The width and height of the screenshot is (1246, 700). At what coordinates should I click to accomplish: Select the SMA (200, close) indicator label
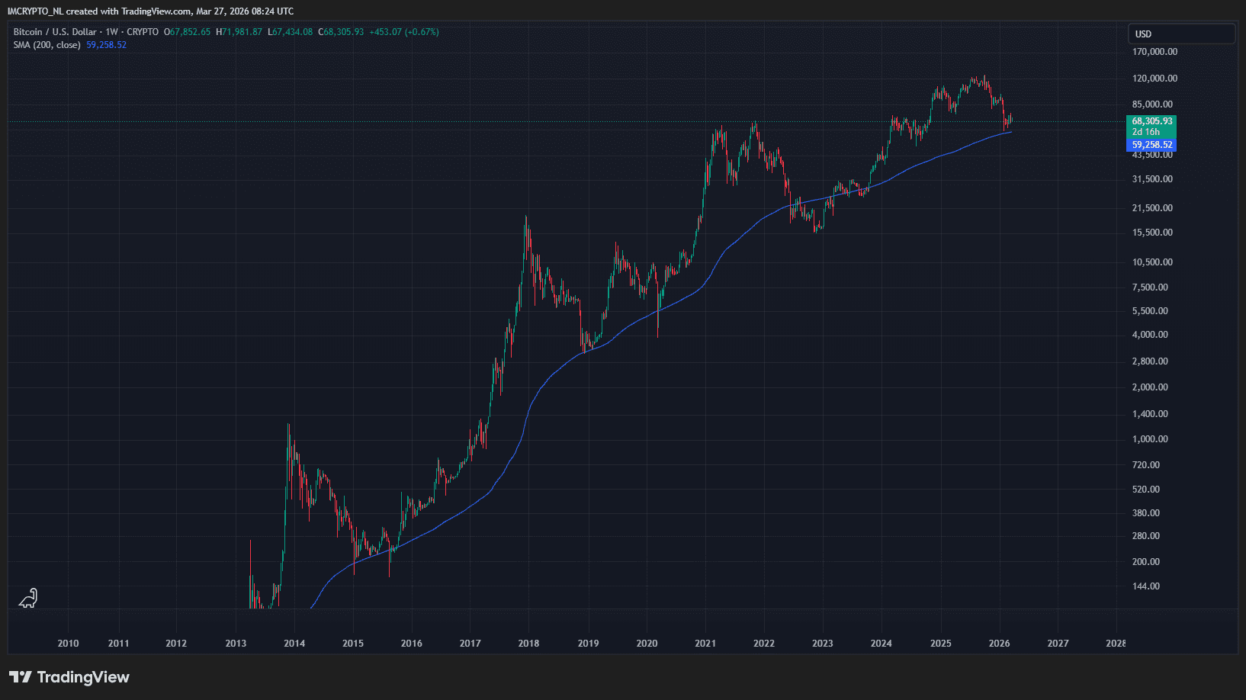[x=47, y=45]
